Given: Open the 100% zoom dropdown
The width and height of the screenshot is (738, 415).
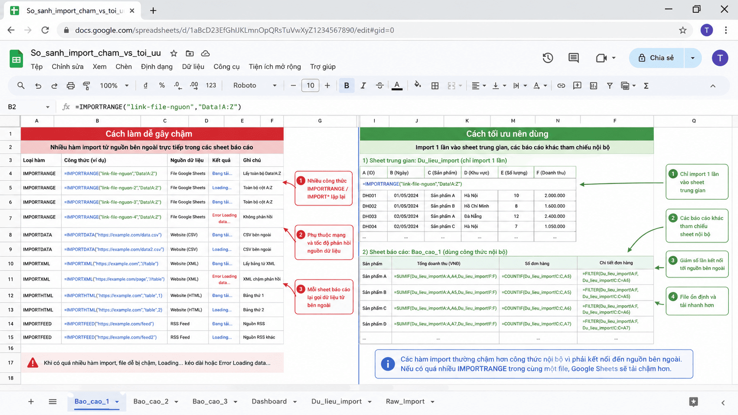Looking at the screenshot, I should (x=114, y=86).
